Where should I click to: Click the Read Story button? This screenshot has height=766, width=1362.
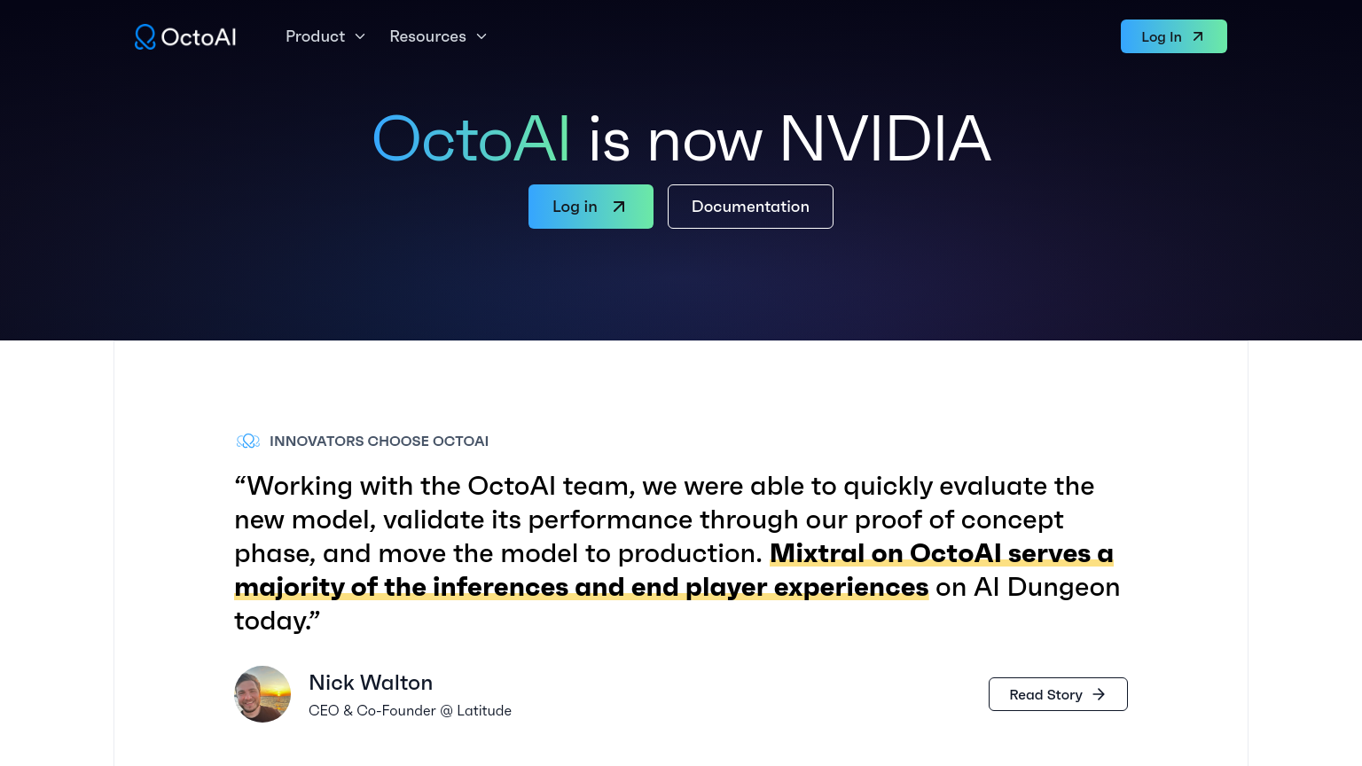coord(1058,694)
